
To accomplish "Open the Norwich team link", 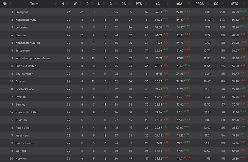I will [x=21, y=159].
